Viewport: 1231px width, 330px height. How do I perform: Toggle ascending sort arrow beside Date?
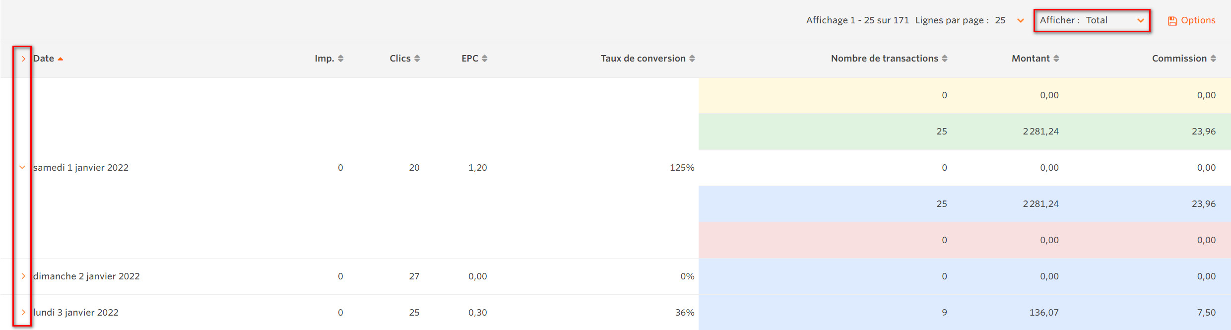pyautogui.click(x=61, y=59)
